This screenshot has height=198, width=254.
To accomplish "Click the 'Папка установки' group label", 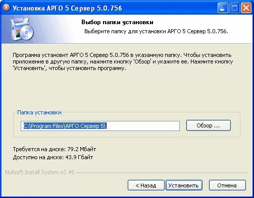I will [39, 112].
